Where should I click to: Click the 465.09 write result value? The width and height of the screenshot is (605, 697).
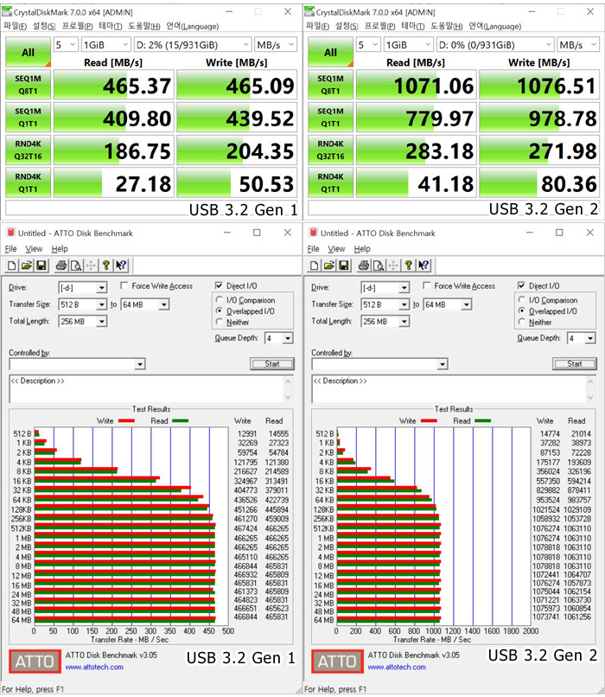(260, 86)
